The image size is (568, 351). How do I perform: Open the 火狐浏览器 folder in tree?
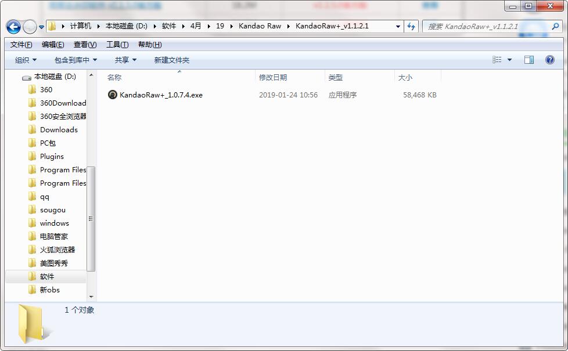coord(57,249)
